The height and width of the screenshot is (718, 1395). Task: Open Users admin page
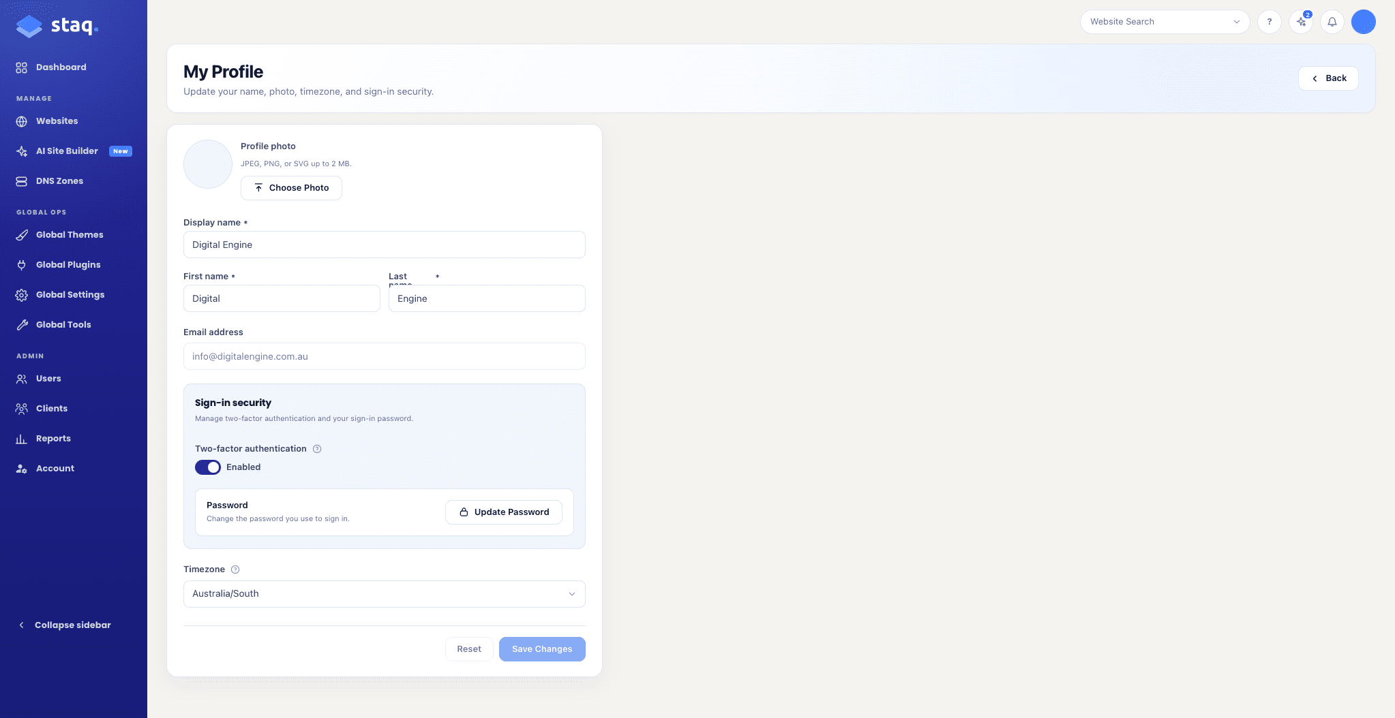point(39,379)
